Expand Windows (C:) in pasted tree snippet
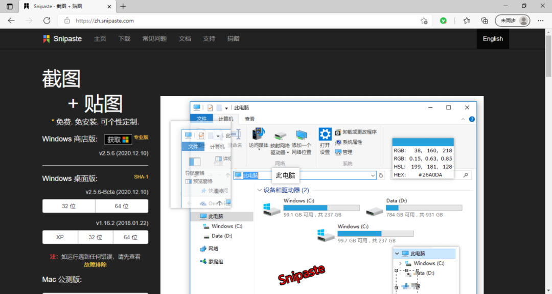552x294 pixels. coord(400,263)
